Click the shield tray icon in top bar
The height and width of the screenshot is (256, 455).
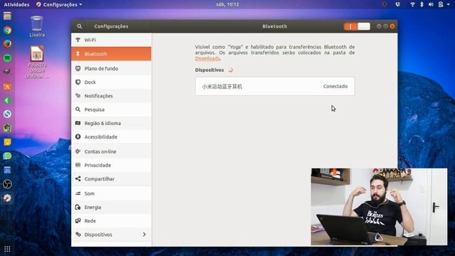coord(398,4)
